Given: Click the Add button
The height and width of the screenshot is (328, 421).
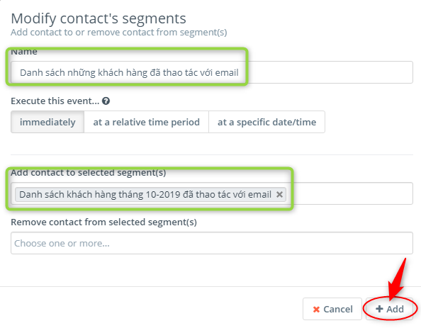Looking at the screenshot, I should click(389, 309).
